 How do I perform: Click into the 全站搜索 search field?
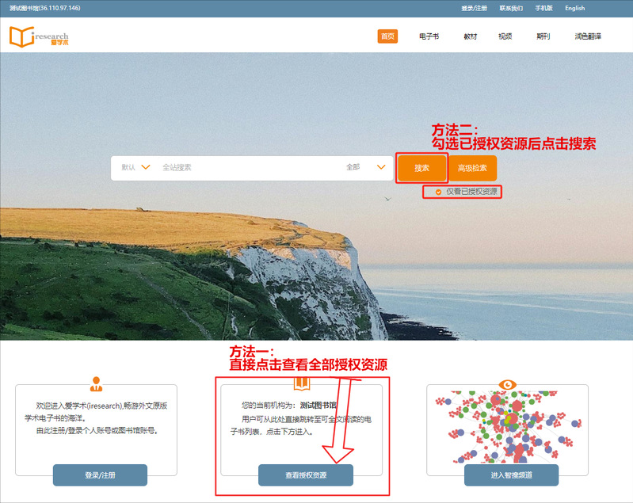click(246, 167)
